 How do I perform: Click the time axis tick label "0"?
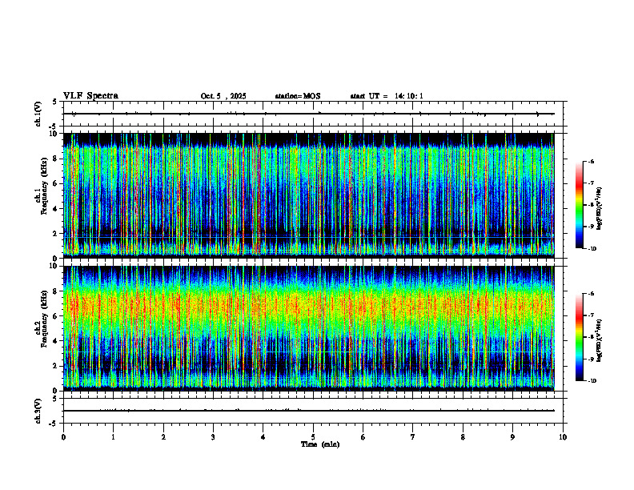[63, 437]
